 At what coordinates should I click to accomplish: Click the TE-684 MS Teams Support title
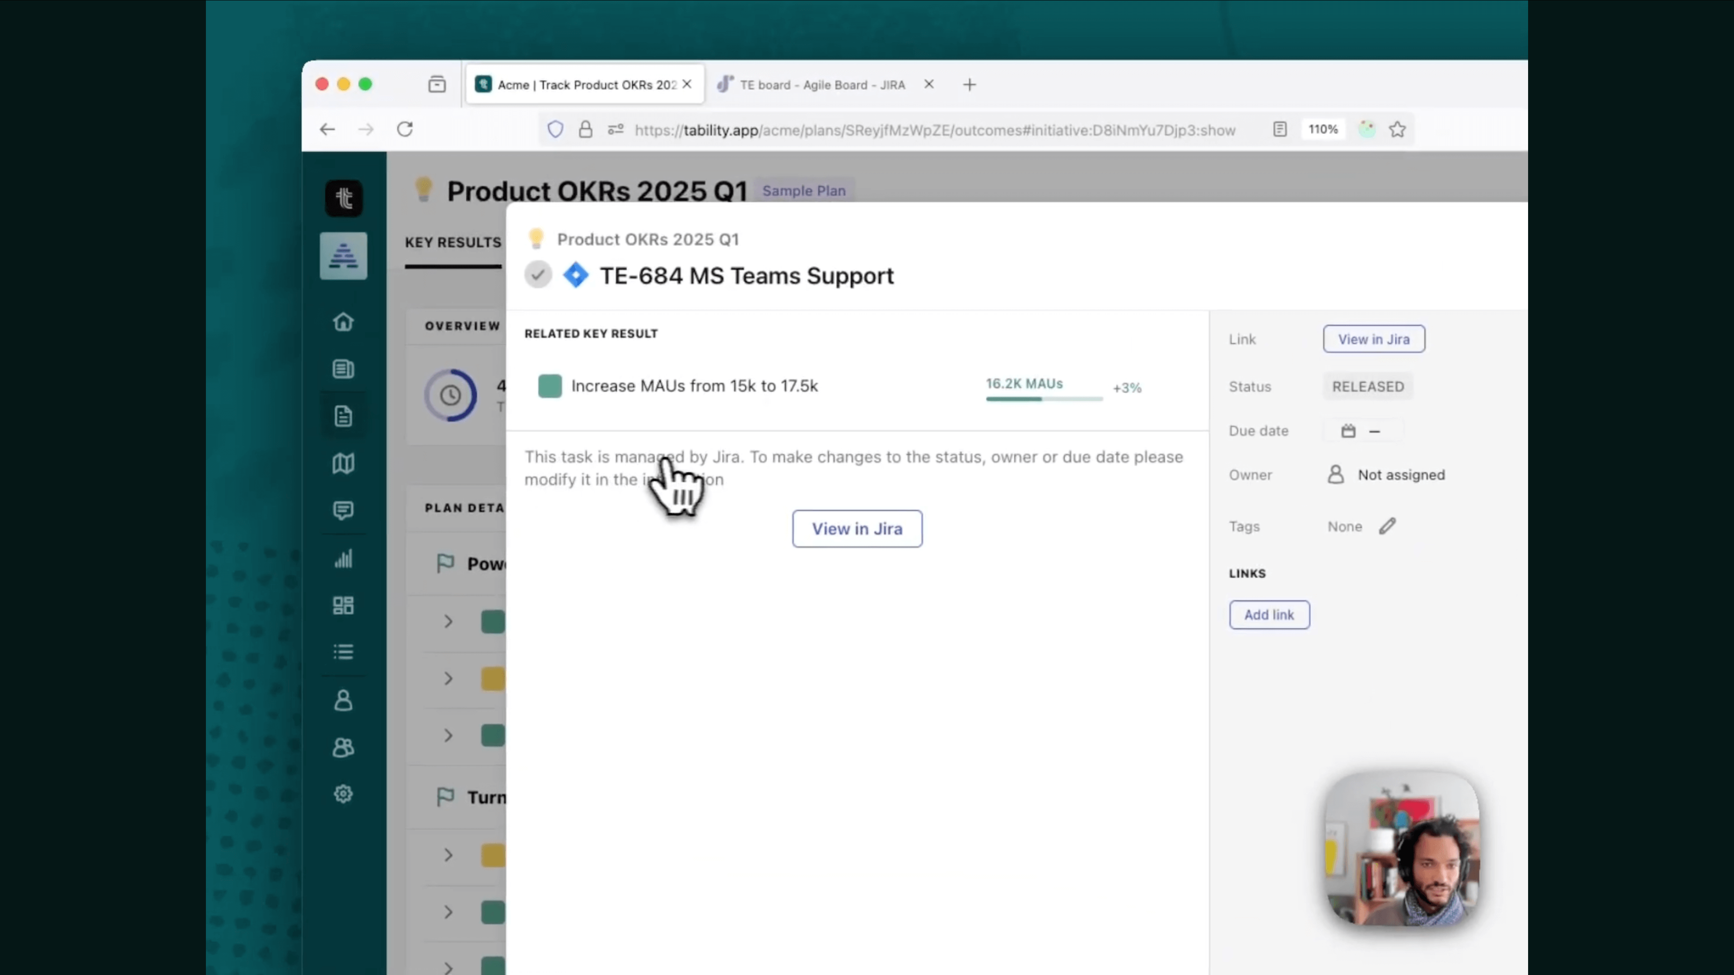coord(746,276)
